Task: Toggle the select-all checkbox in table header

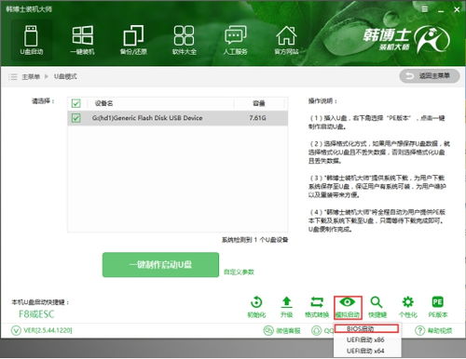Action: [75, 103]
